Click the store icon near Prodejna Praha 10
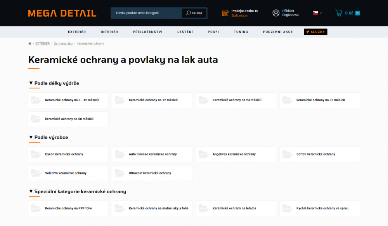Image resolution: width=388 pixels, height=226 pixels. pyautogui.click(x=225, y=13)
